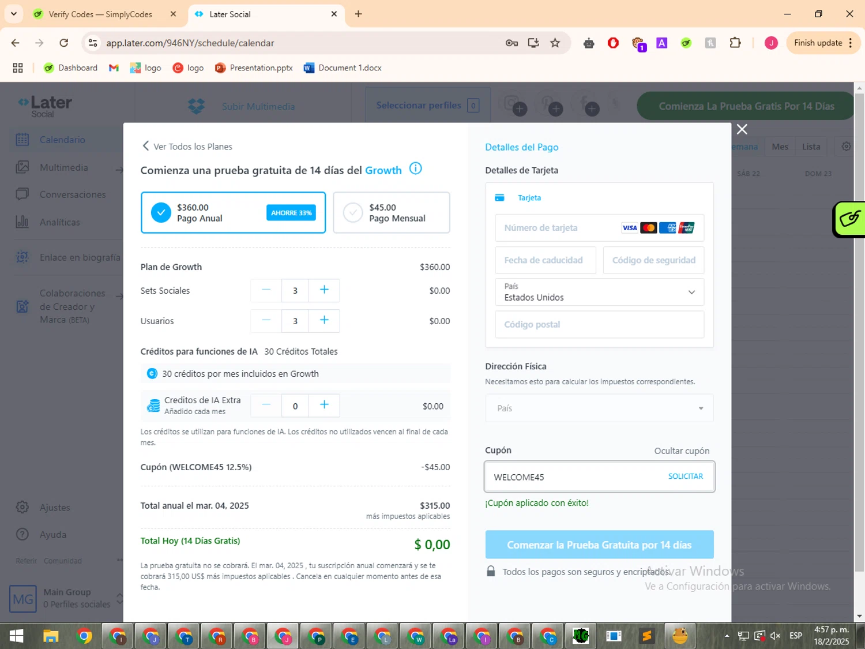
Task: Close the payment modal with the X icon
Action: point(742,129)
